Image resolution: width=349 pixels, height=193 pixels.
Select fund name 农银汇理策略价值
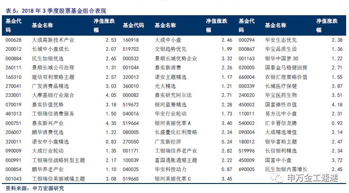click(286, 77)
